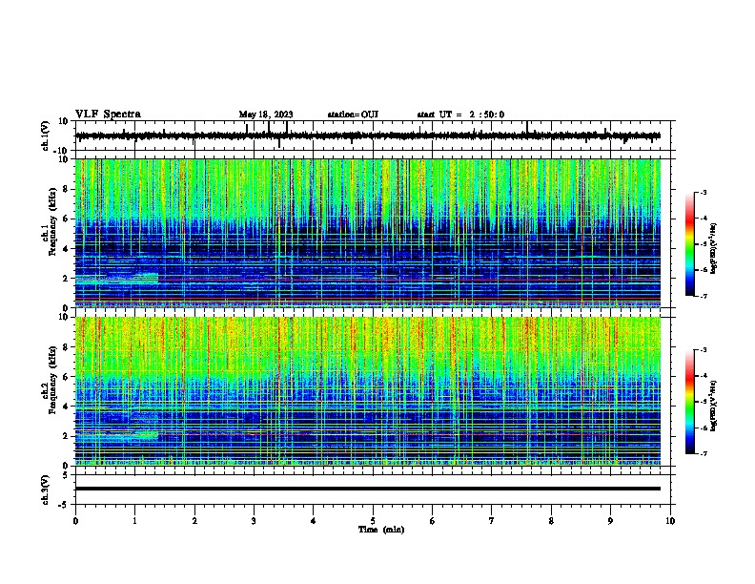Click the "-3" label on ch.2 color scale
This screenshot has width=755, height=584.
(x=704, y=350)
